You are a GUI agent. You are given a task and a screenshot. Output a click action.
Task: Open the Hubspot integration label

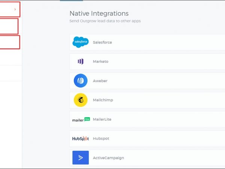(101, 139)
